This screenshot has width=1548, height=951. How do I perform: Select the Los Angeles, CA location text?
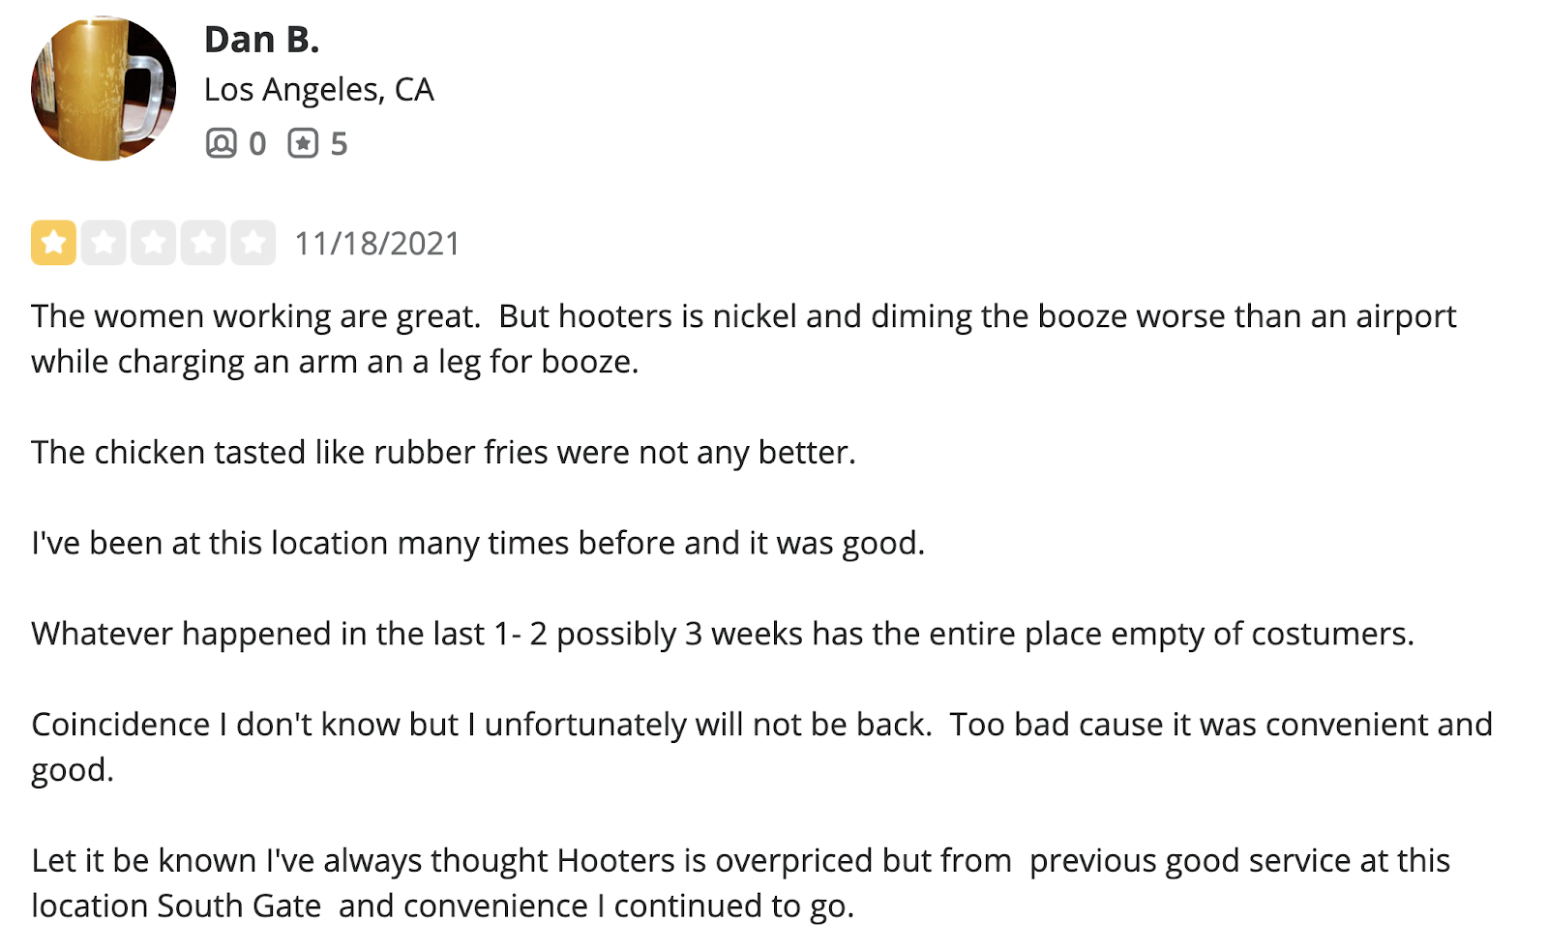(x=319, y=90)
